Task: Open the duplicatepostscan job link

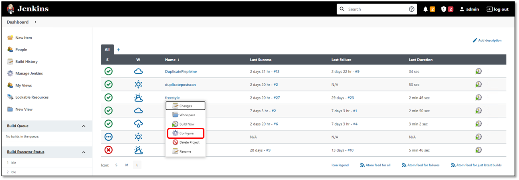Action: pyautogui.click(x=180, y=85)
